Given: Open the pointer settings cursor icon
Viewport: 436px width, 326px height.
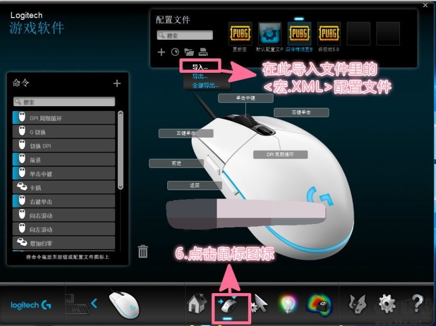Looking at the screenshot, I should tap(259, 304).
